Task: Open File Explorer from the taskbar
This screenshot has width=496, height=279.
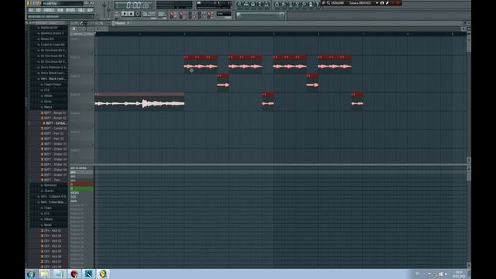Action: point(45,274)
